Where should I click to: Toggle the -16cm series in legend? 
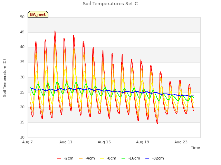point(131,158)
